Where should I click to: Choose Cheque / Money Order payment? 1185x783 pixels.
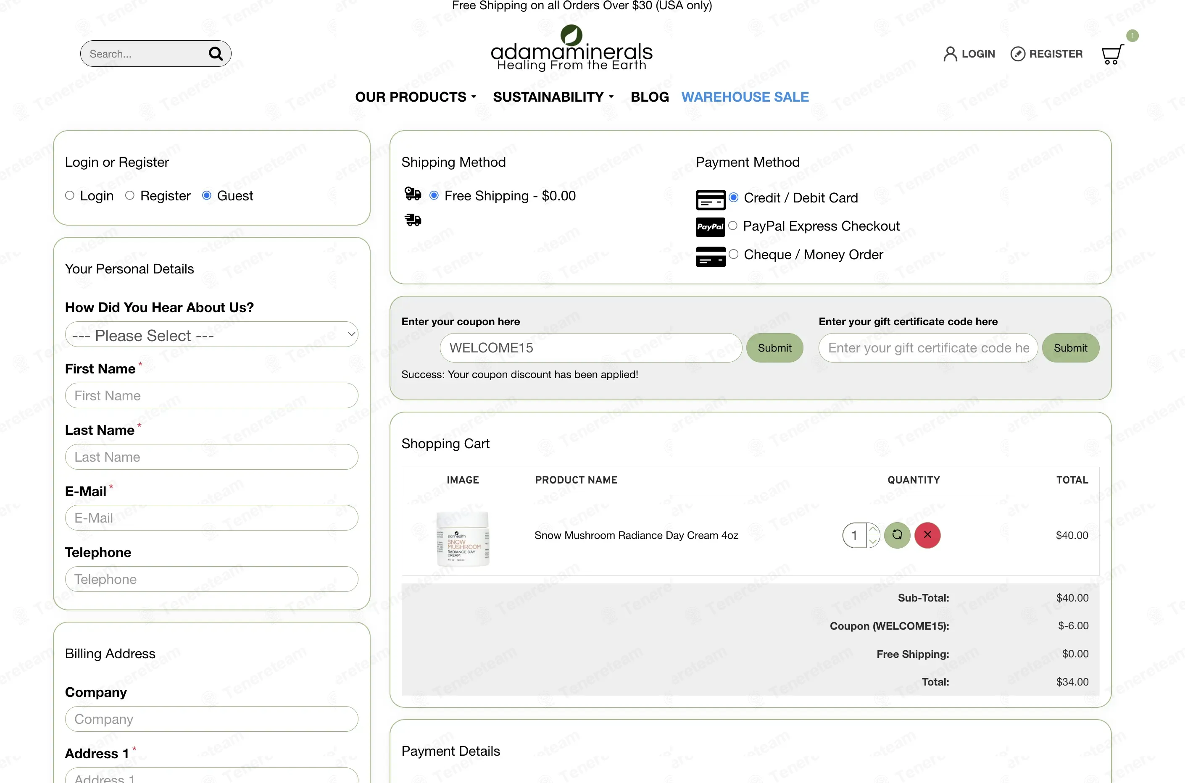pyautogui.click(x=733, y=254)
